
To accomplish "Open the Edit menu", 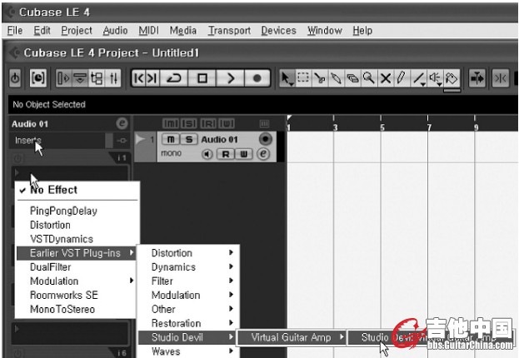I will (x=42, y=31).
